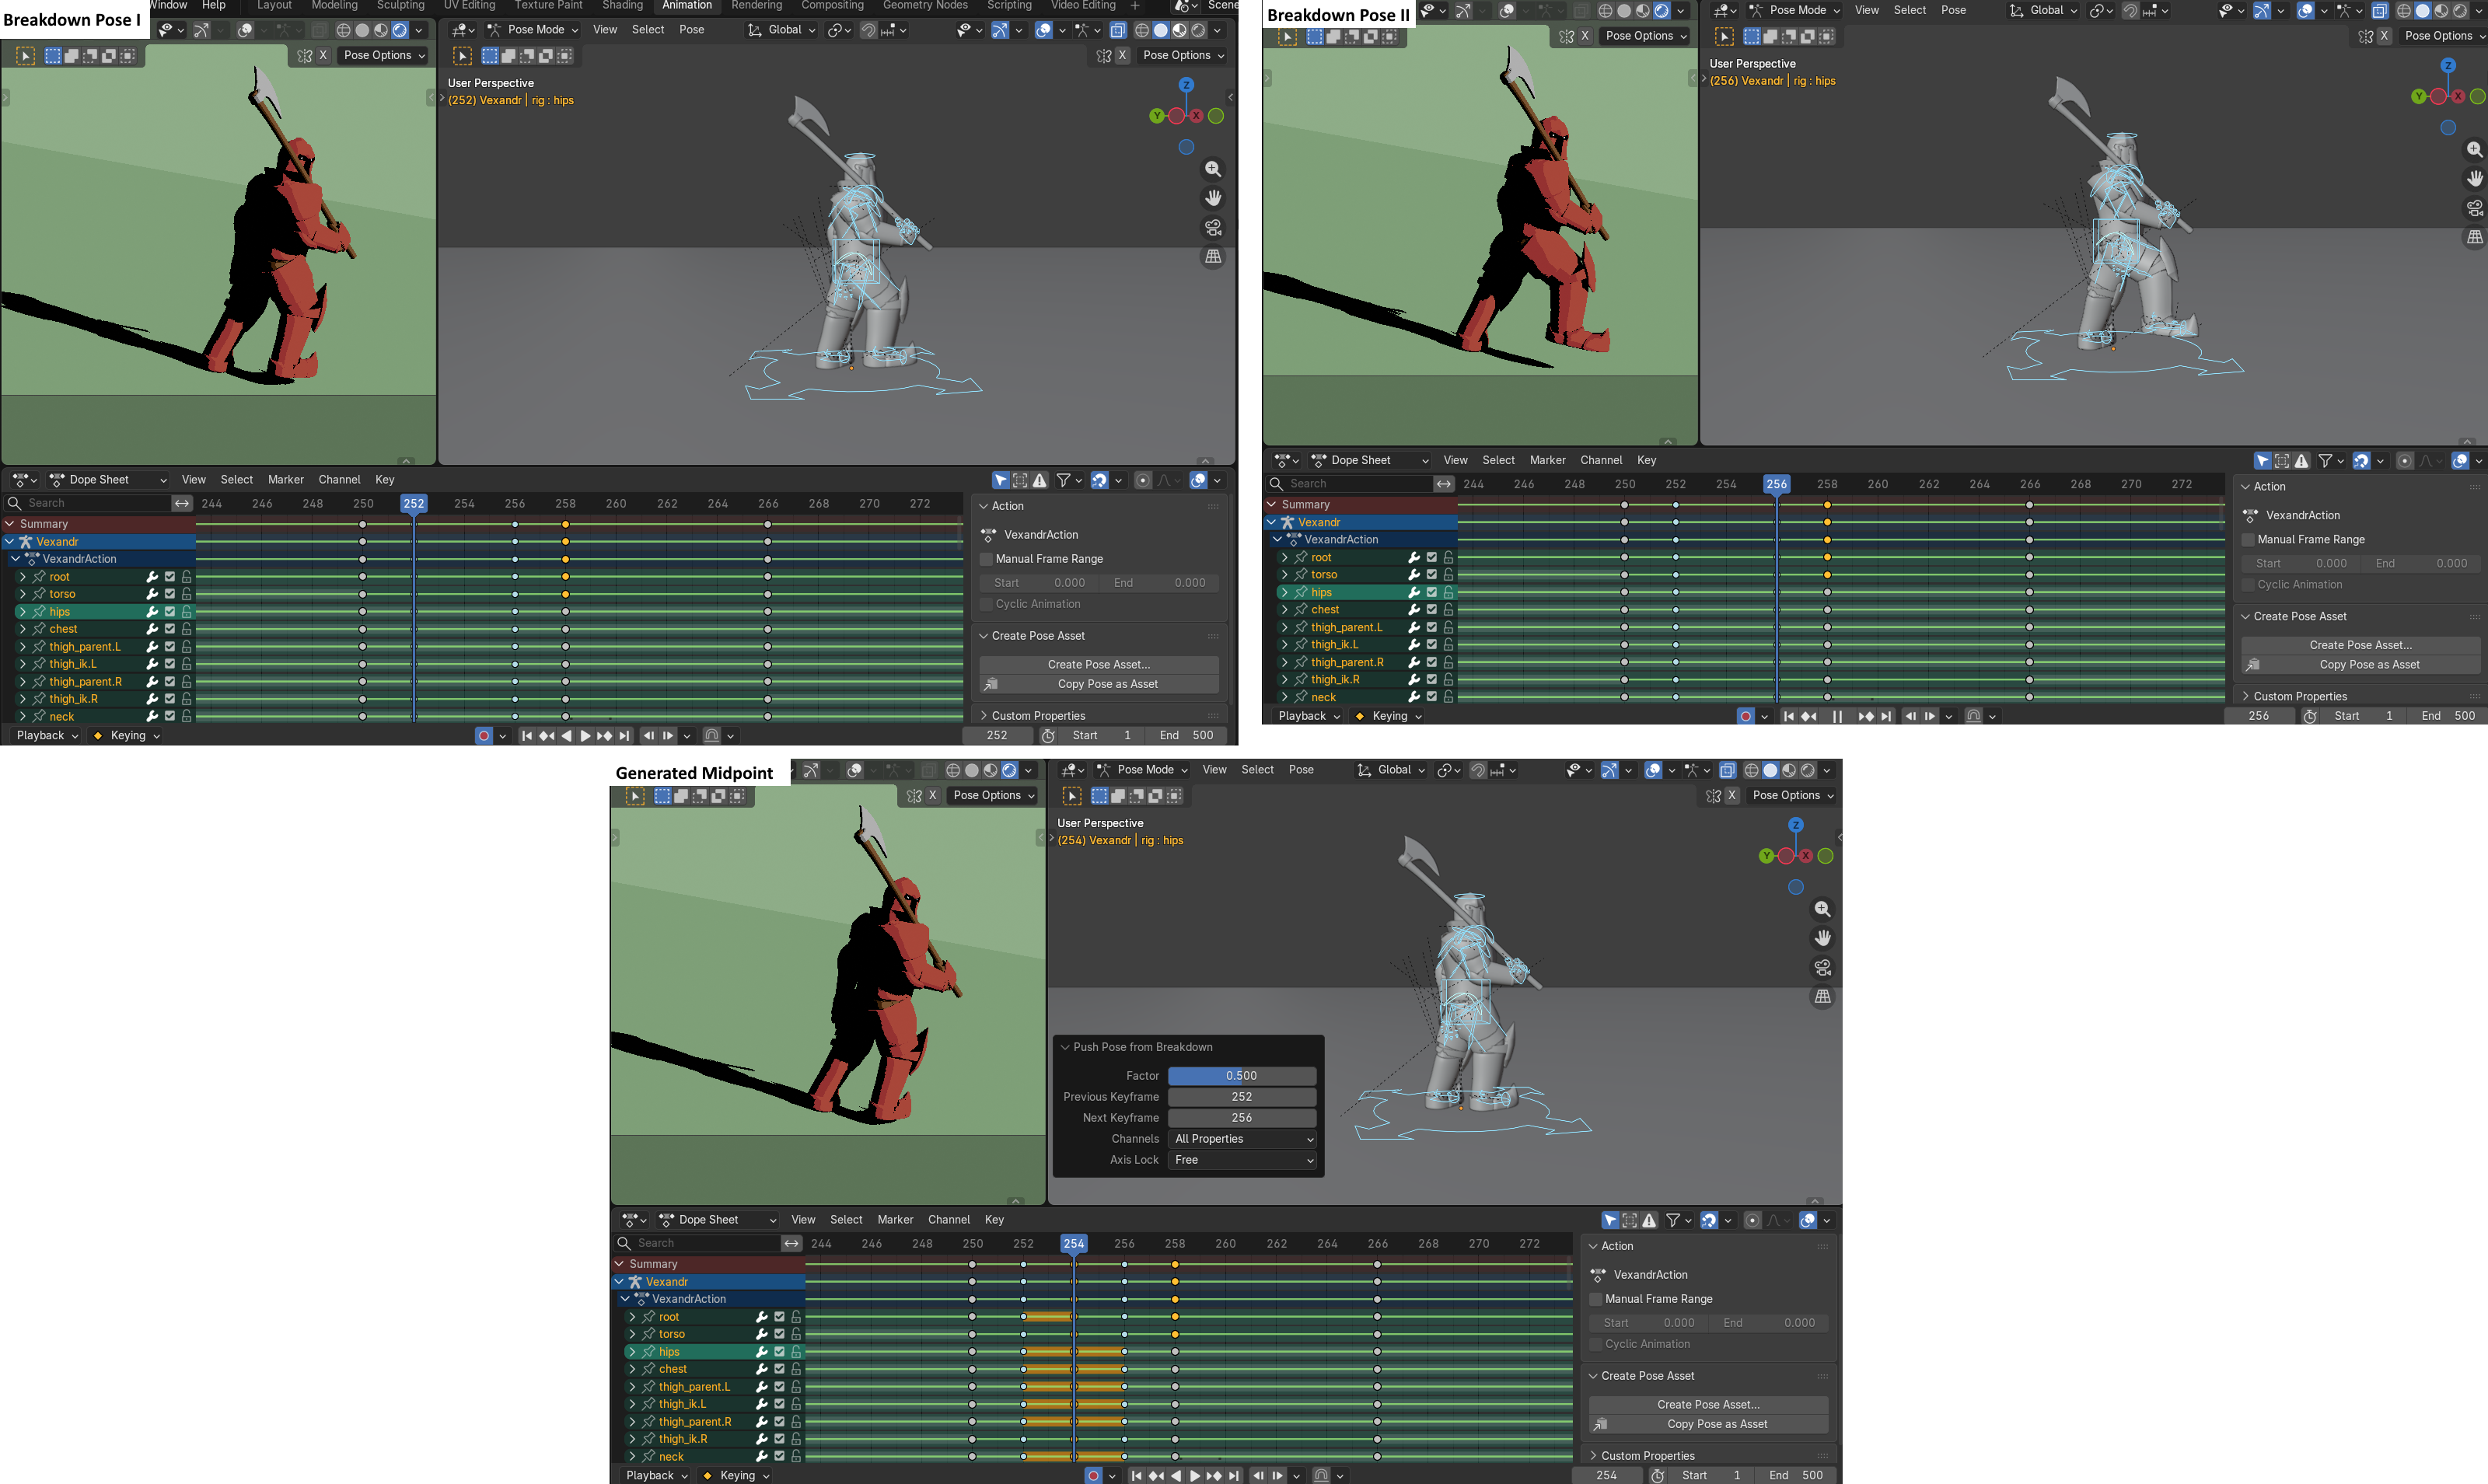Click pan hand icon in Breakdown Pose I viewport
The height and width of the screenshot is (1484, 2488).
[1213, 198]
